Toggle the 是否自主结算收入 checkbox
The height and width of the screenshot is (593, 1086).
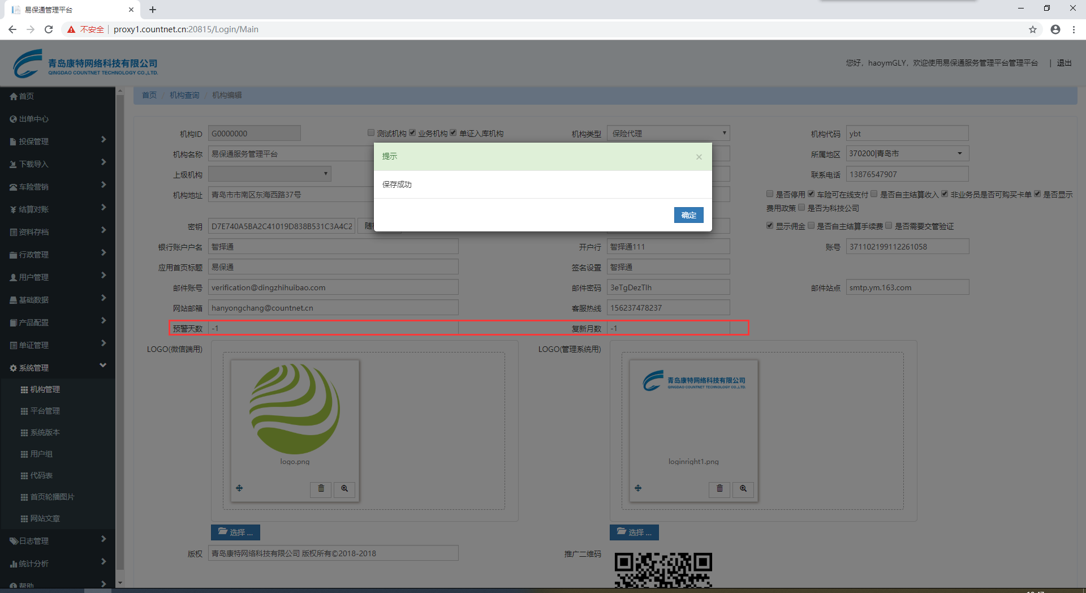pyautogui.click(x=874, y=194)
